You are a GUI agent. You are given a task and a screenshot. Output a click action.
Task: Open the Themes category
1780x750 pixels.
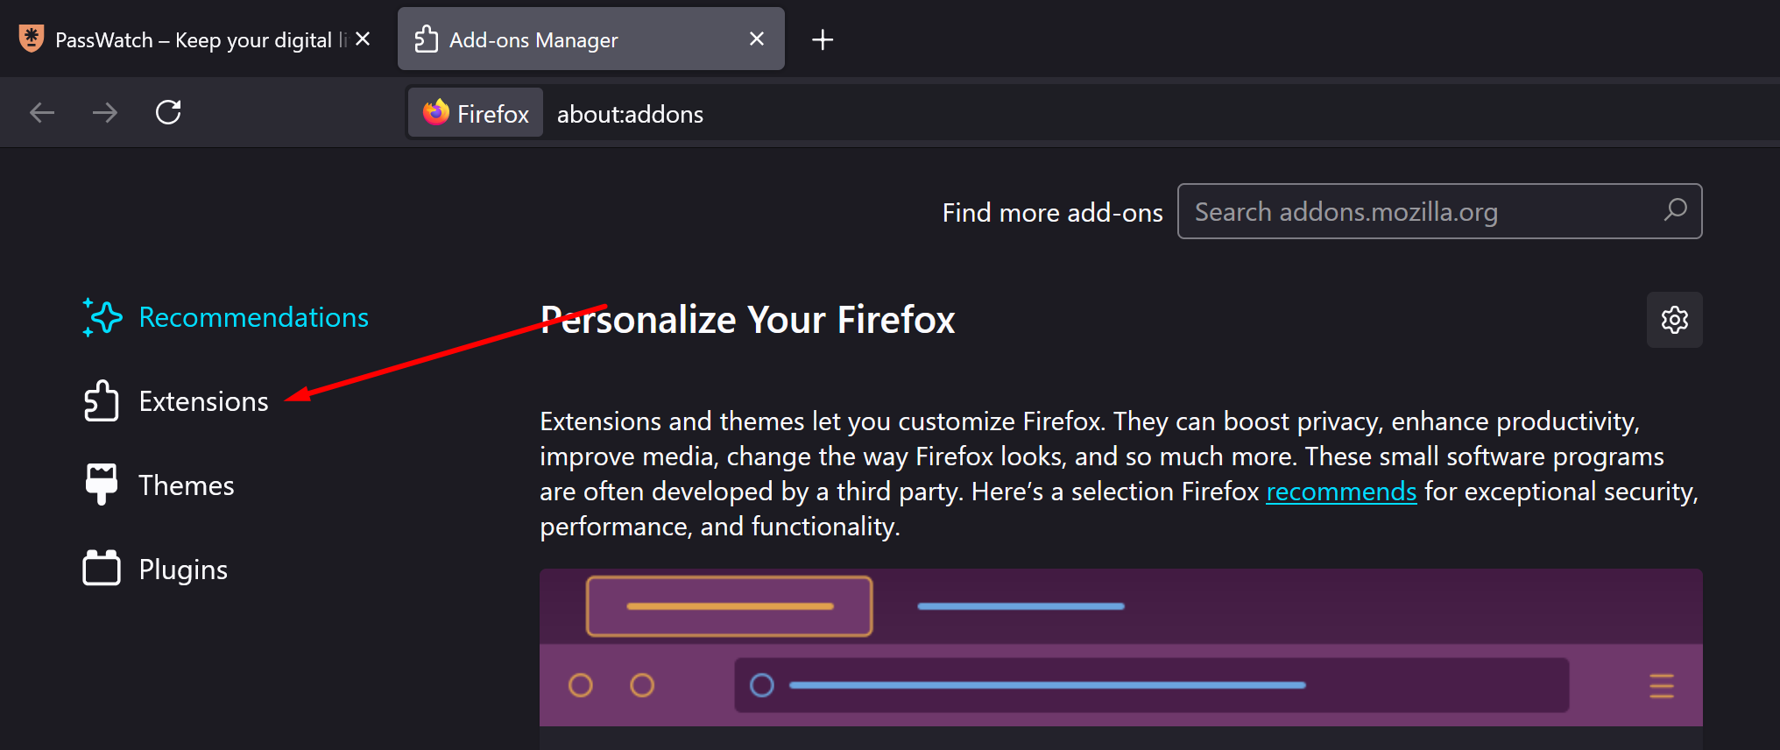pos(159,485)
